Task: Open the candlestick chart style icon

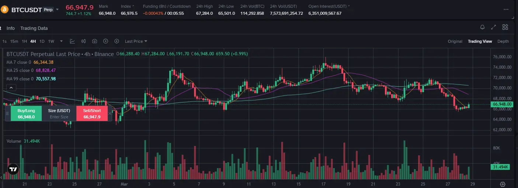Action: (x=83, y=41)
